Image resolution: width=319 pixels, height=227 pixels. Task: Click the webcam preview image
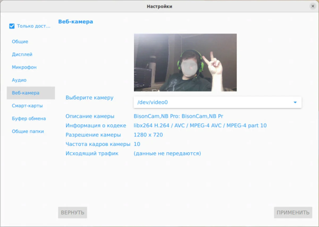pyautogui.click(x=185, y=63)
